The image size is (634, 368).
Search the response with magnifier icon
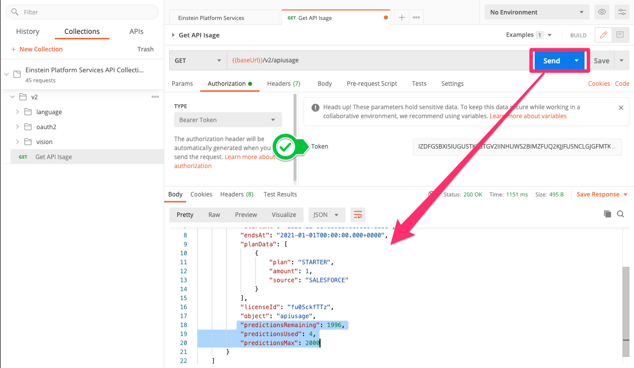point(621,214)
